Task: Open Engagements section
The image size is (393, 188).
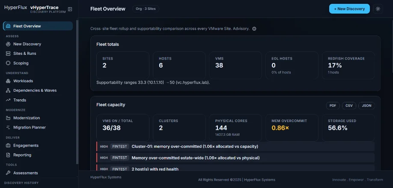Action: pyautogui.click(x=38, y=145)
